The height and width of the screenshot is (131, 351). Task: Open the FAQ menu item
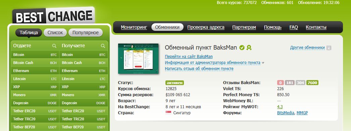[x=294, y=27]
